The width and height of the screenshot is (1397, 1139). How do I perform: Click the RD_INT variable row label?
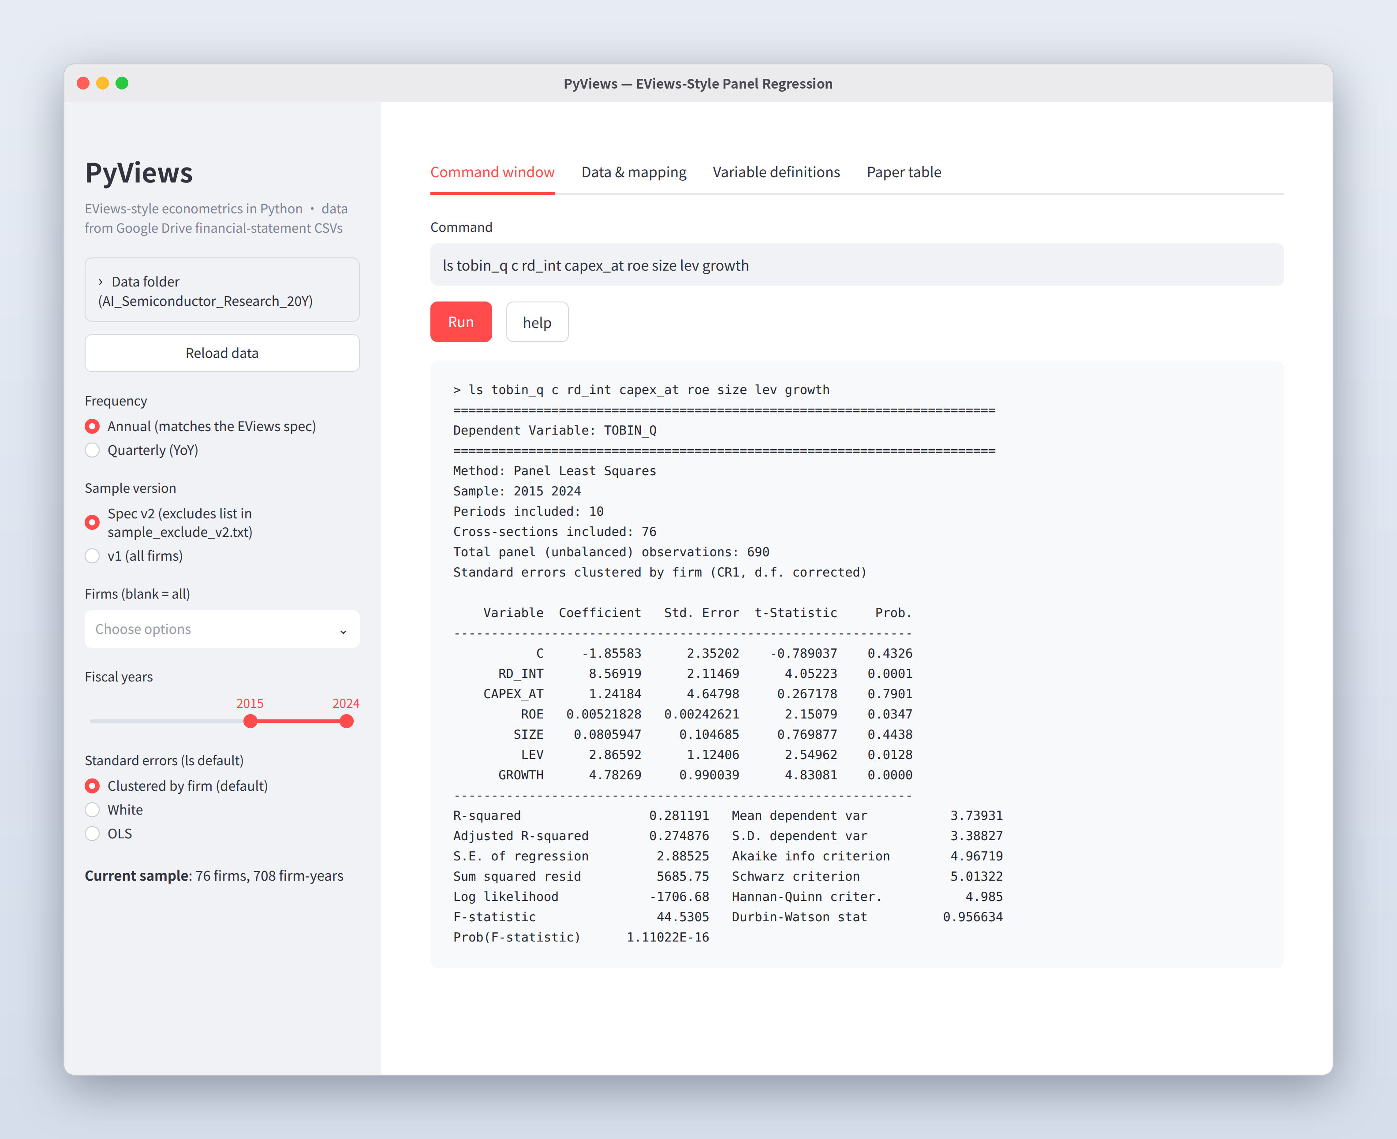pos(521,674)
